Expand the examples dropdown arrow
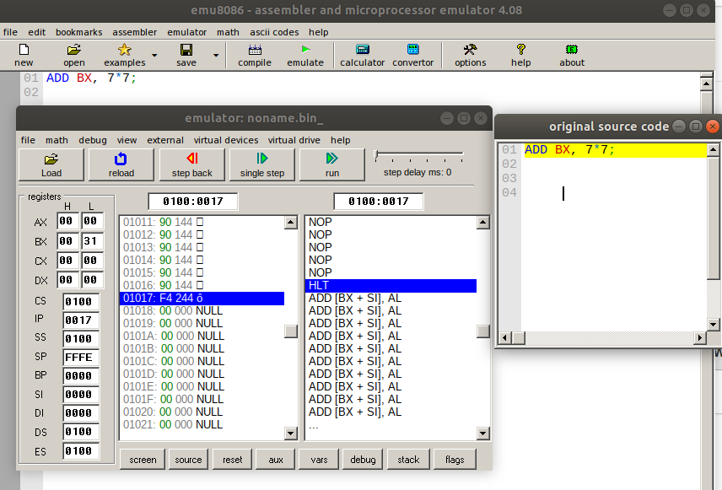 154,56
